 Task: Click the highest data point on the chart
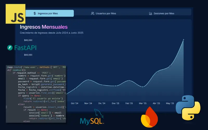pos(183,40)
